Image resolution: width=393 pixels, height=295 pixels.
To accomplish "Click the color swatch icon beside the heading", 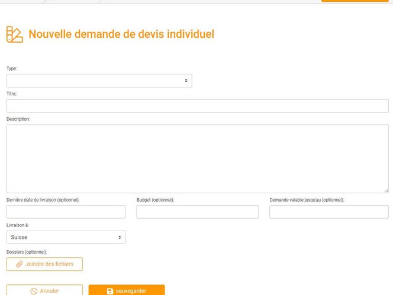I will coord(14,34).
